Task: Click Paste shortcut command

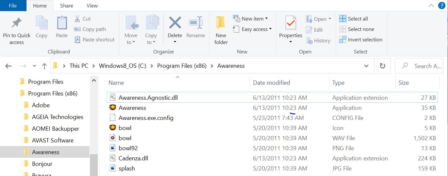Action: (94, 39)
